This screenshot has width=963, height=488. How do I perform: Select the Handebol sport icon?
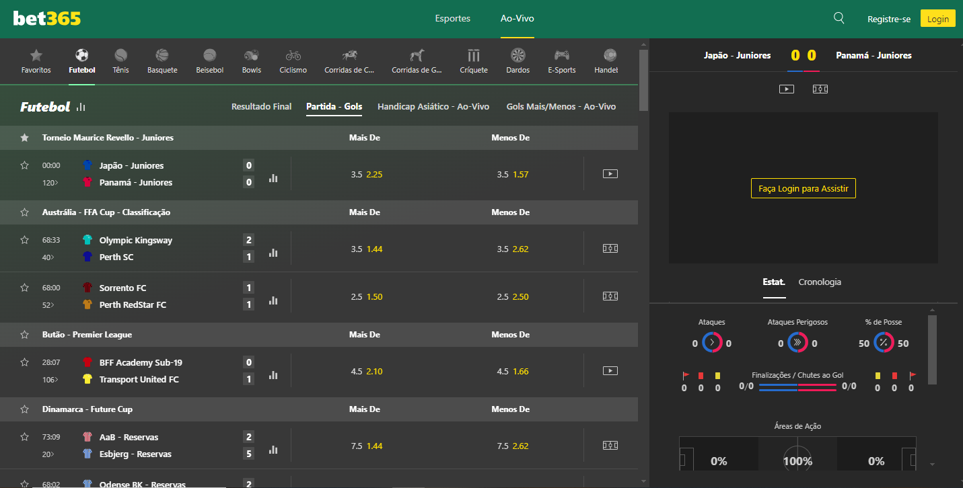click(610, 55)
